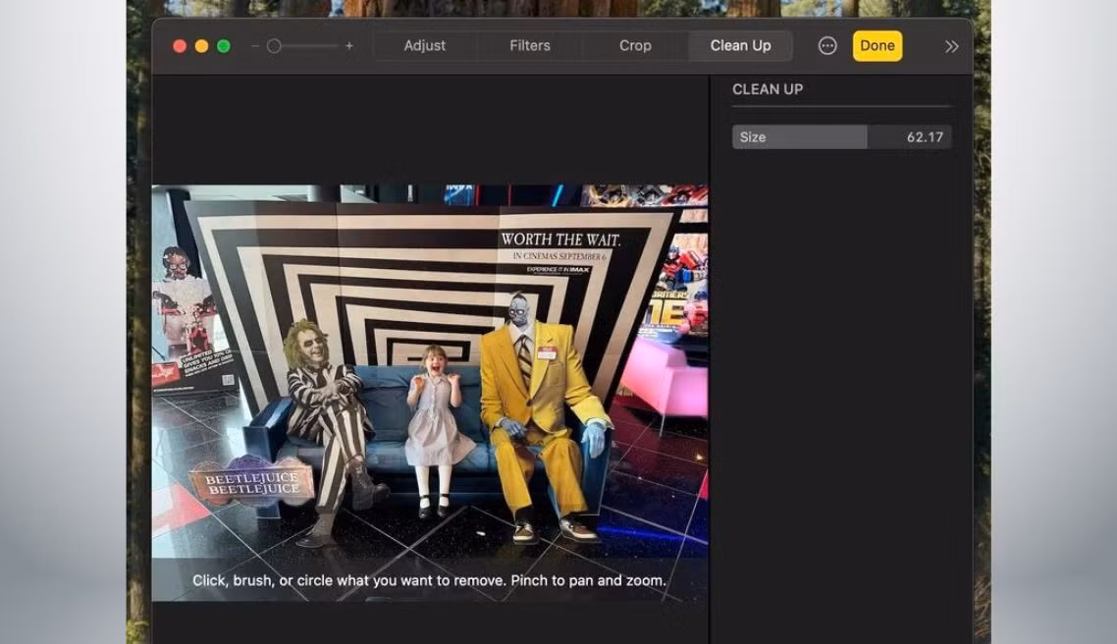Open the more options ellipsis menu
Screen dimensions: 1117x644
coord(827,45)
